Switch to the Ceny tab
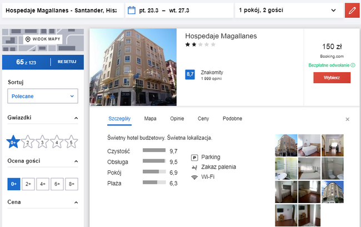Image resolution: width=361 pixels, height=227 pixels. click(203, 119)
